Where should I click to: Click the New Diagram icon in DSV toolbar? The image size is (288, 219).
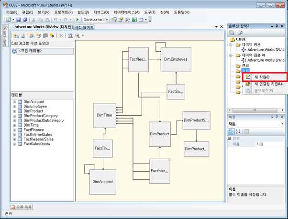[32, 35]
